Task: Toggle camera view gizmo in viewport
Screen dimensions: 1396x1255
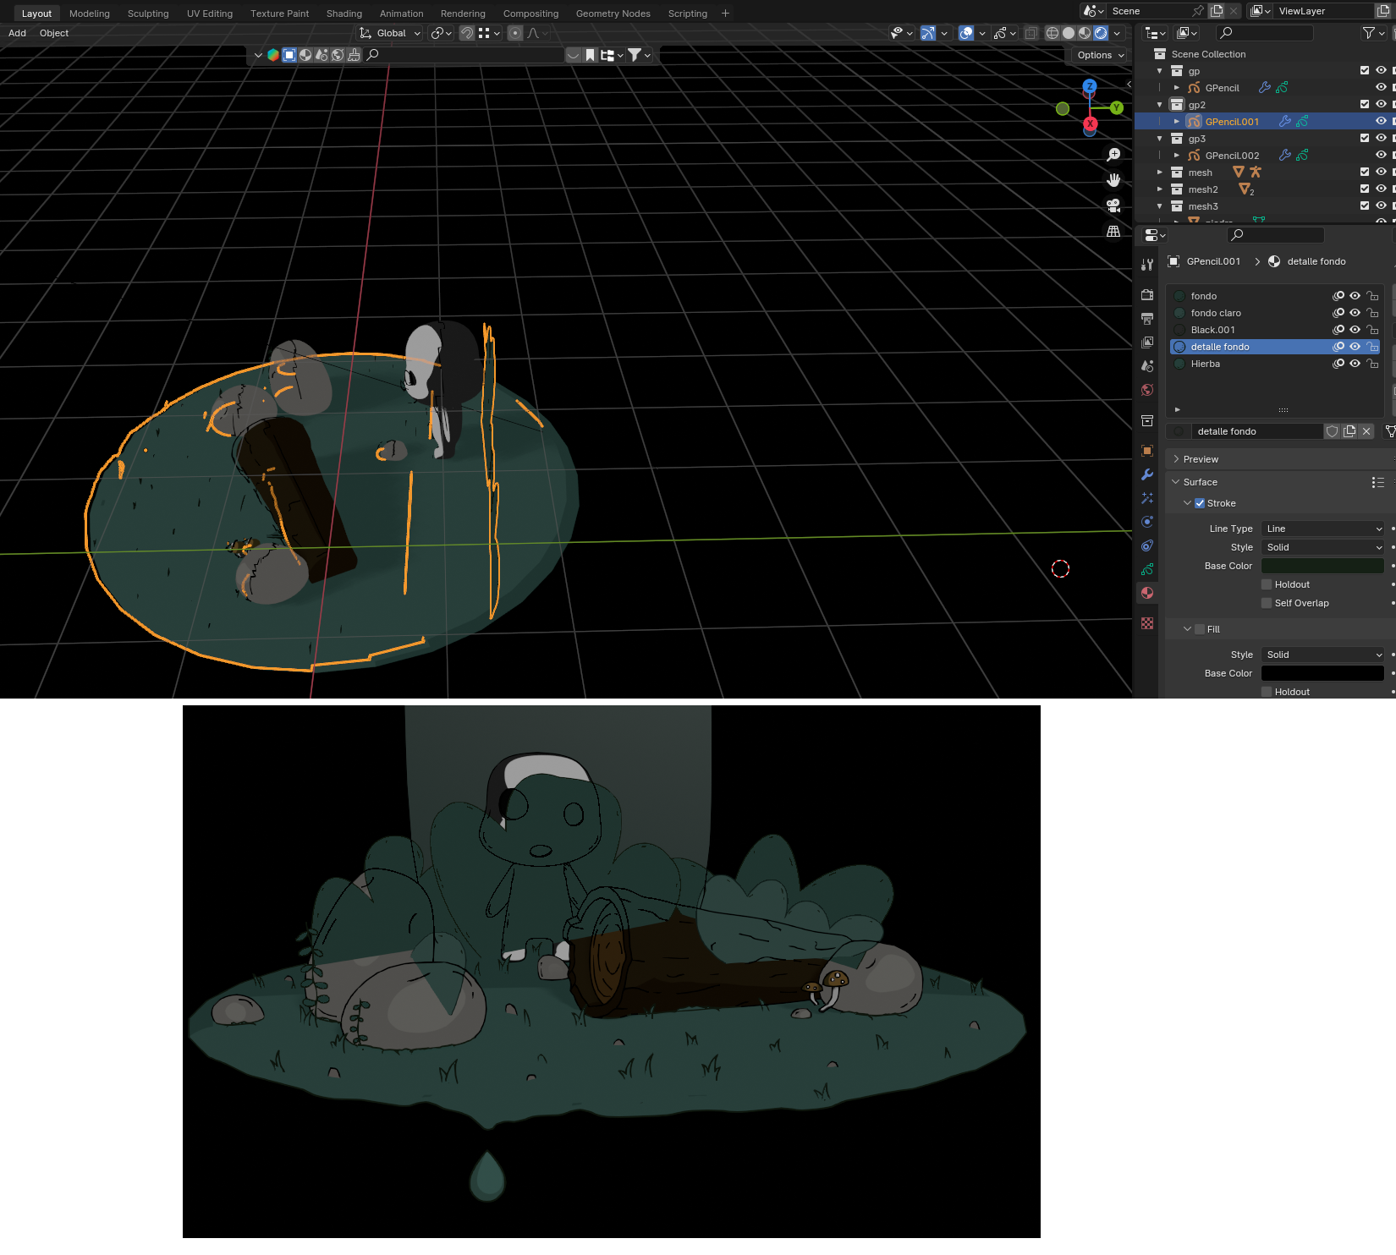Action: 1113,206
